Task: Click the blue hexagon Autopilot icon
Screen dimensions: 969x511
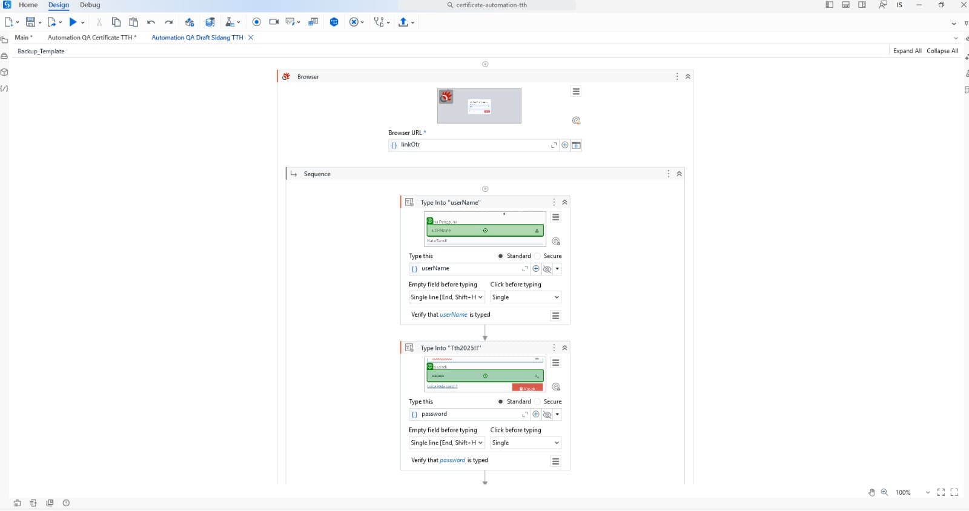Action: click(334, 22)
